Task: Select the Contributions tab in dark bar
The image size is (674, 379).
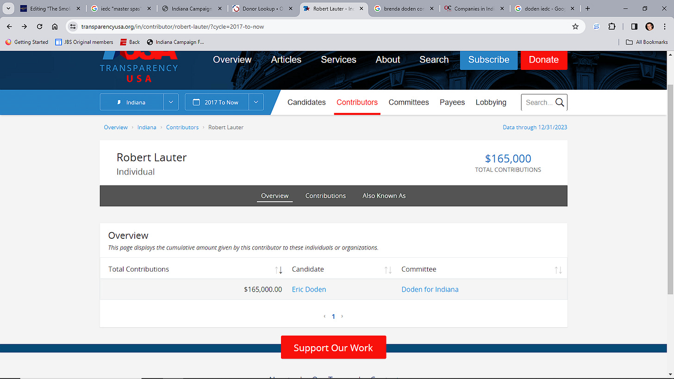Action: (325, 196)
